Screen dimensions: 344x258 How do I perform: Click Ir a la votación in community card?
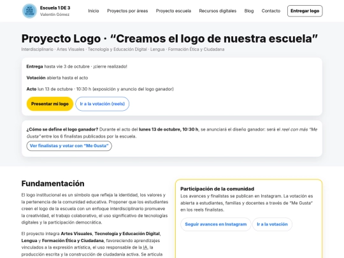(272, 224)
